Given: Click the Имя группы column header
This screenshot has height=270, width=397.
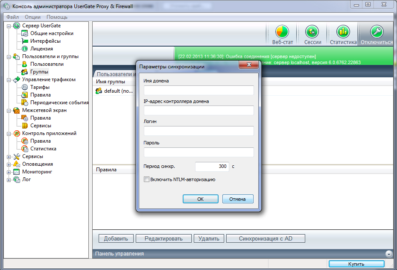Looking at the screenshot, I should 111,82.
